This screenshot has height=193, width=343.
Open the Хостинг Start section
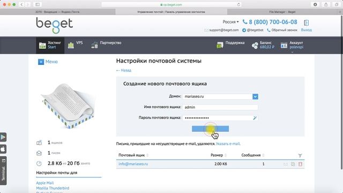click(50, 45)
